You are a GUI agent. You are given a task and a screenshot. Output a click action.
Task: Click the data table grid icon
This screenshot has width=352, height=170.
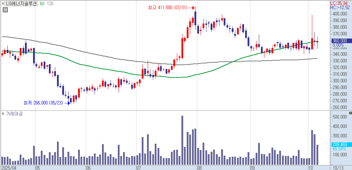tap(5, 10)
